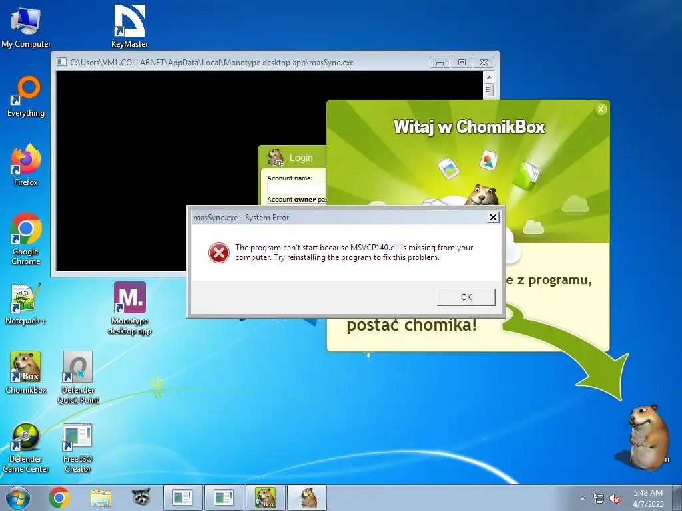Open the ChomikBox desktop shortcut
The image size is (682, 511).
coord(26,373)
